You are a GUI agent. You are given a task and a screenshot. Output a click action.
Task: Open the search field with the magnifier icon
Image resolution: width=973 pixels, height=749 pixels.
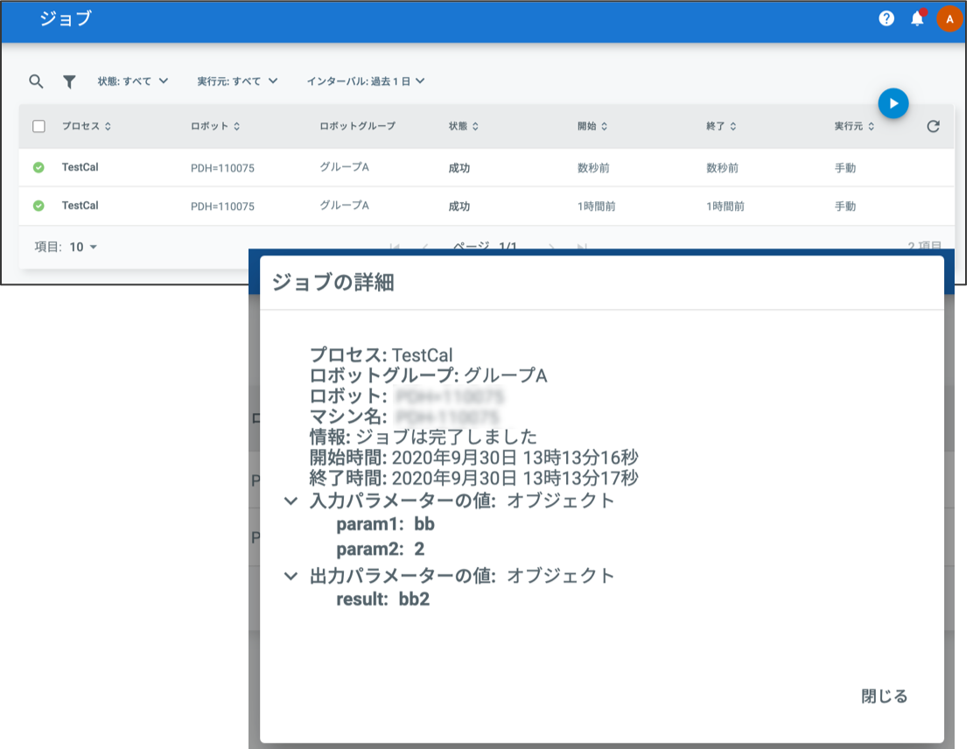point(36,80)
